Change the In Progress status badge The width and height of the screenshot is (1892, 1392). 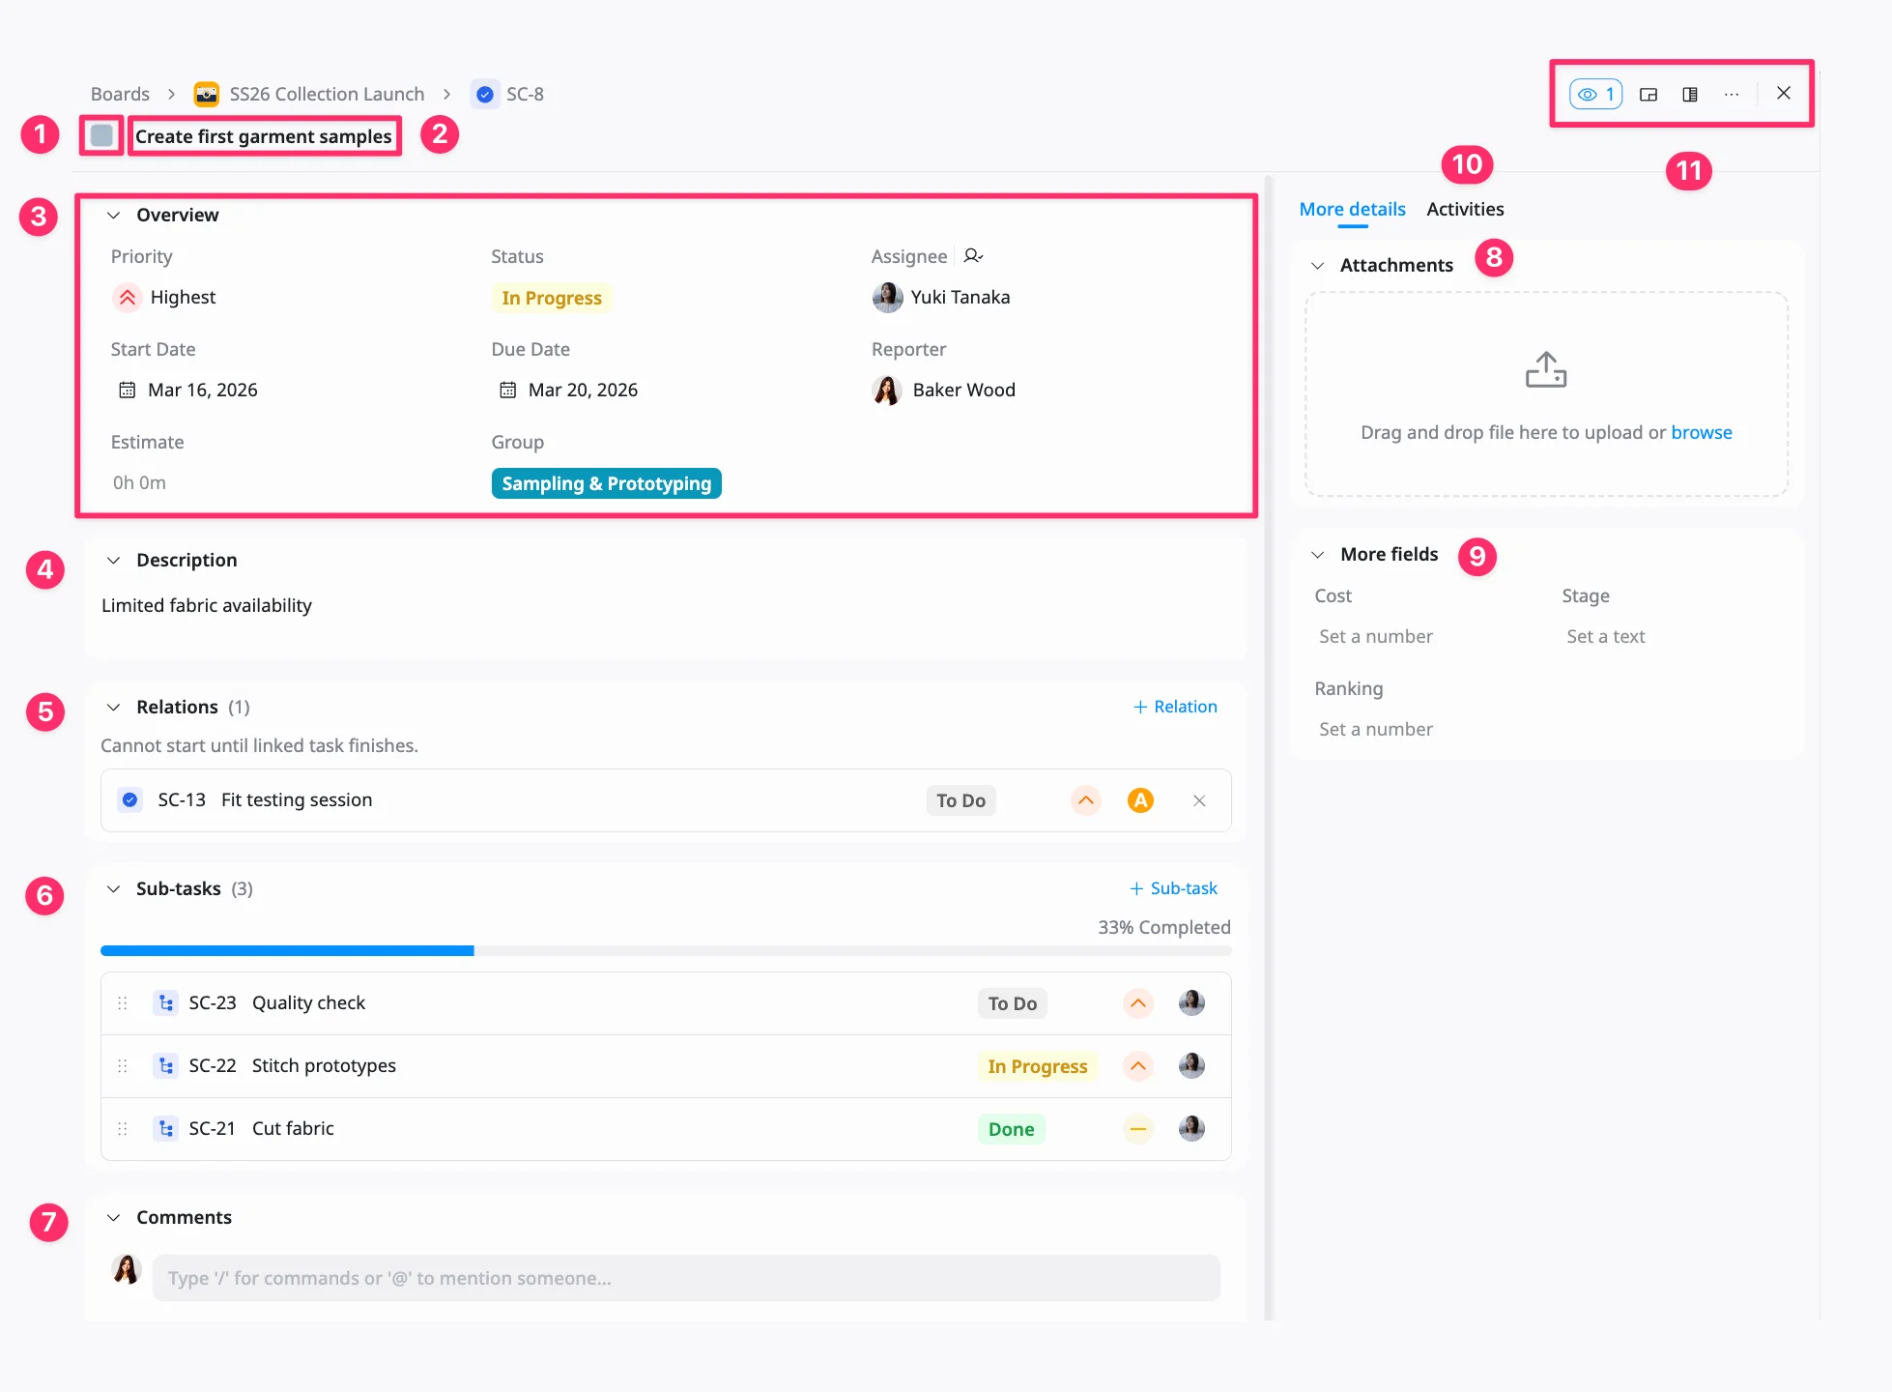click(x=552, y=298)
